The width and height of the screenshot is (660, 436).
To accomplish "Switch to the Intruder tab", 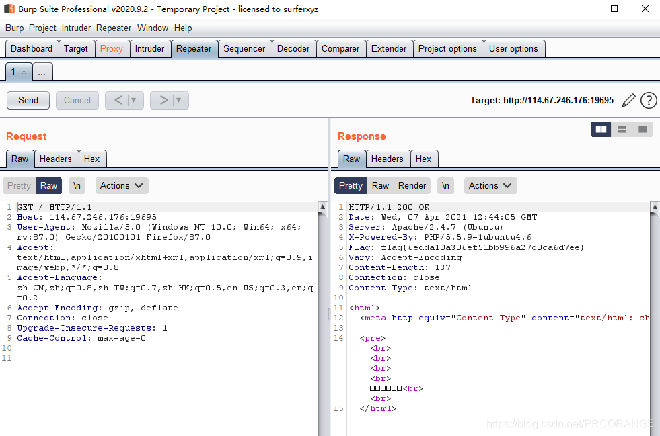I will [150, 49].
